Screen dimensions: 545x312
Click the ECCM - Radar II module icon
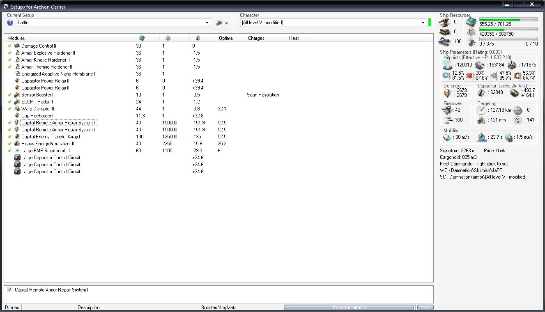click(17, 102)
